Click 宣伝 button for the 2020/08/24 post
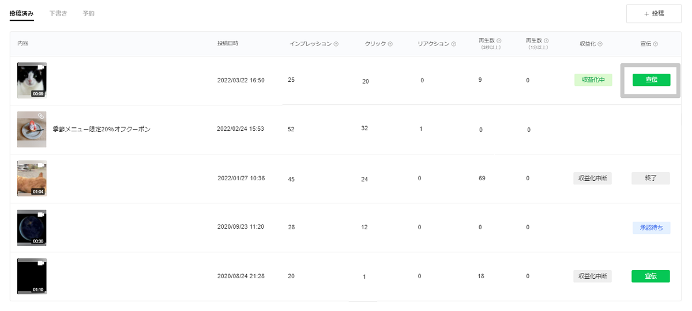692x311 pixels. click(650, 276)
